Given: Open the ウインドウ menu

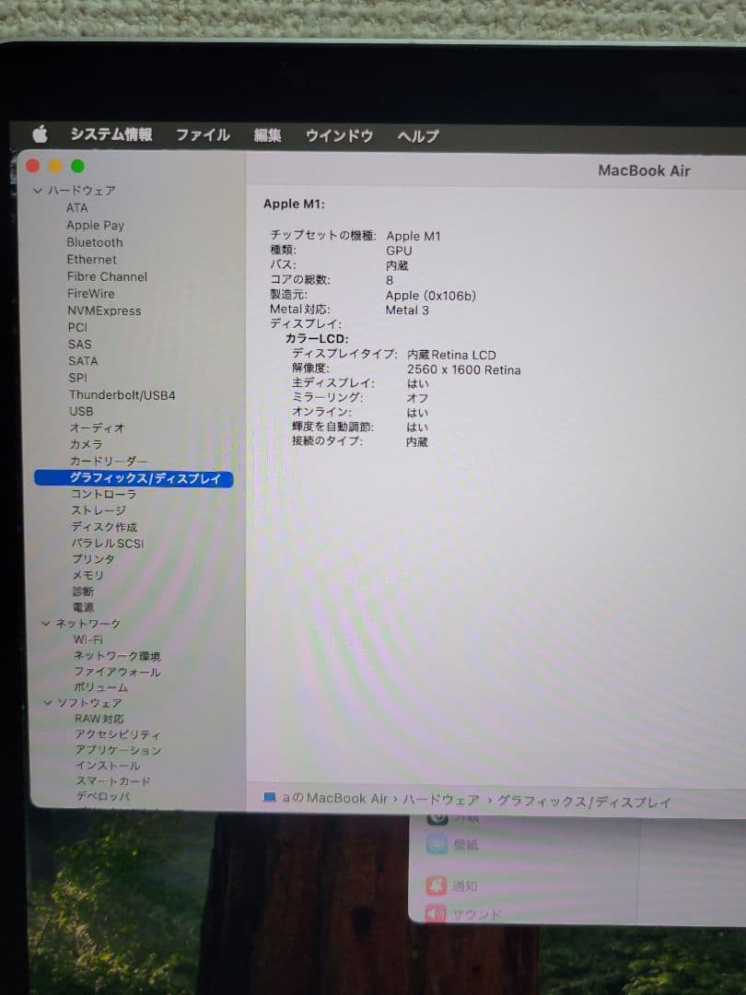Looking at the screenshot, I should [339, 135].
